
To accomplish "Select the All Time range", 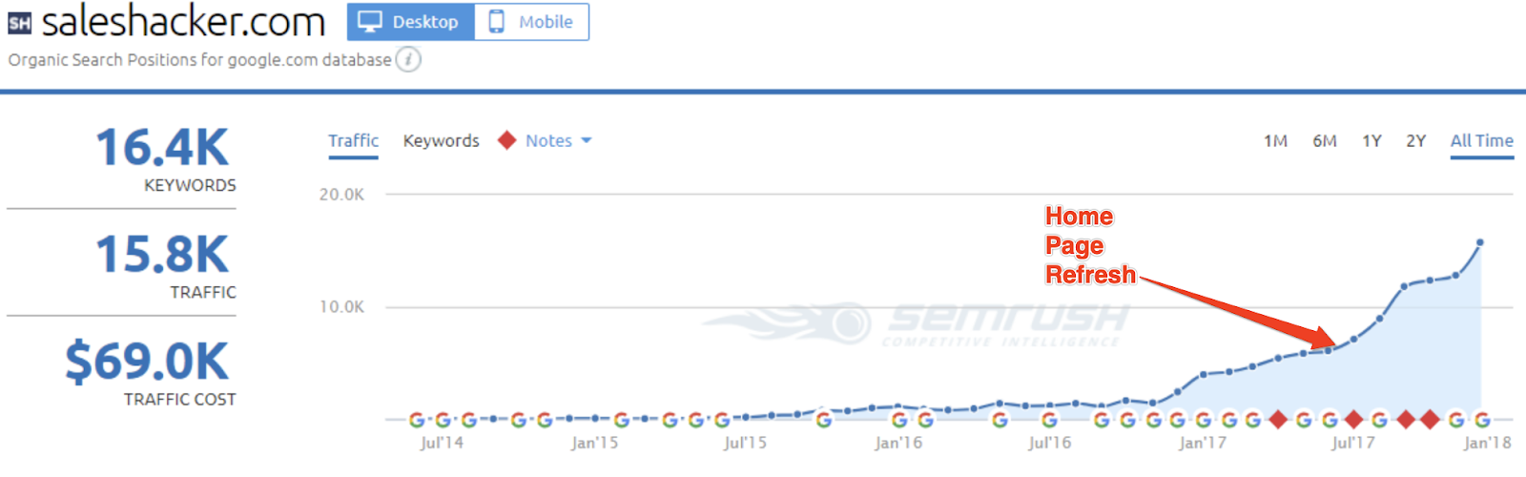I will click(x=1481, y=141).
